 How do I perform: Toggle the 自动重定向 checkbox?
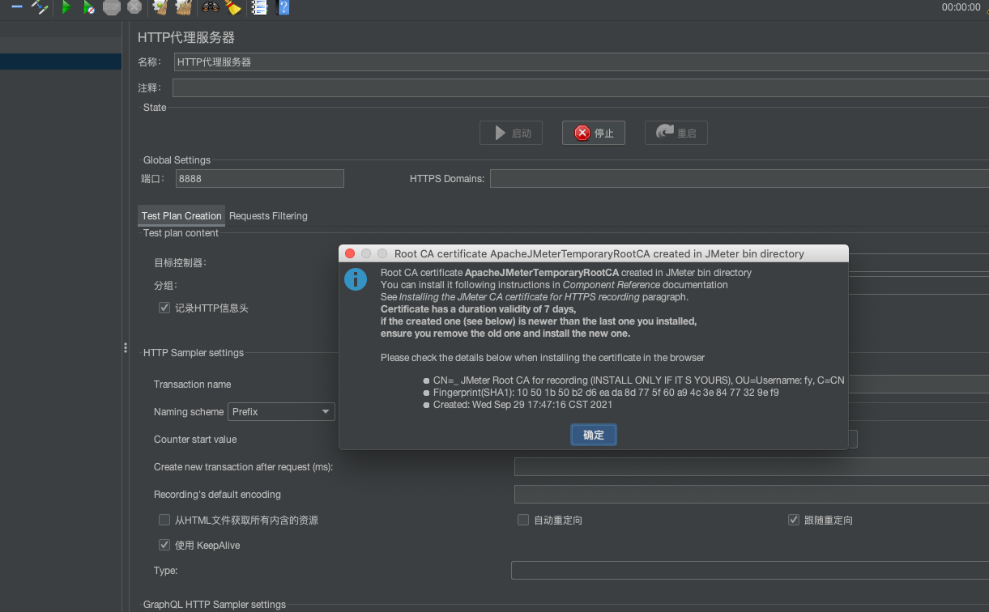[523, 520]
